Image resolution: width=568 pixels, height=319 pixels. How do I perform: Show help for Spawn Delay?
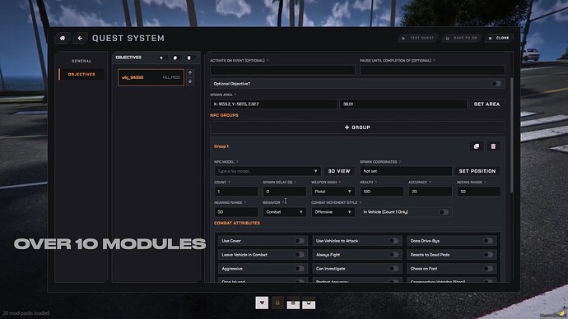[296, 183]
